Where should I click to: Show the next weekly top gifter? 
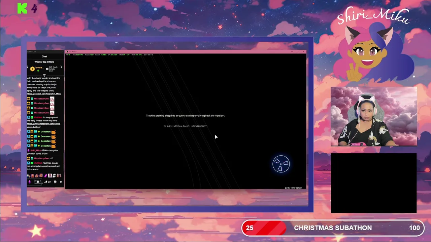tap(61, 67)
